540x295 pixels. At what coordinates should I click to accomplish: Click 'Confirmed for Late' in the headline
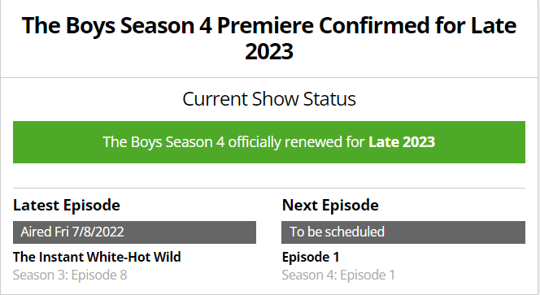pyautogui.click(x=418, y=26)
